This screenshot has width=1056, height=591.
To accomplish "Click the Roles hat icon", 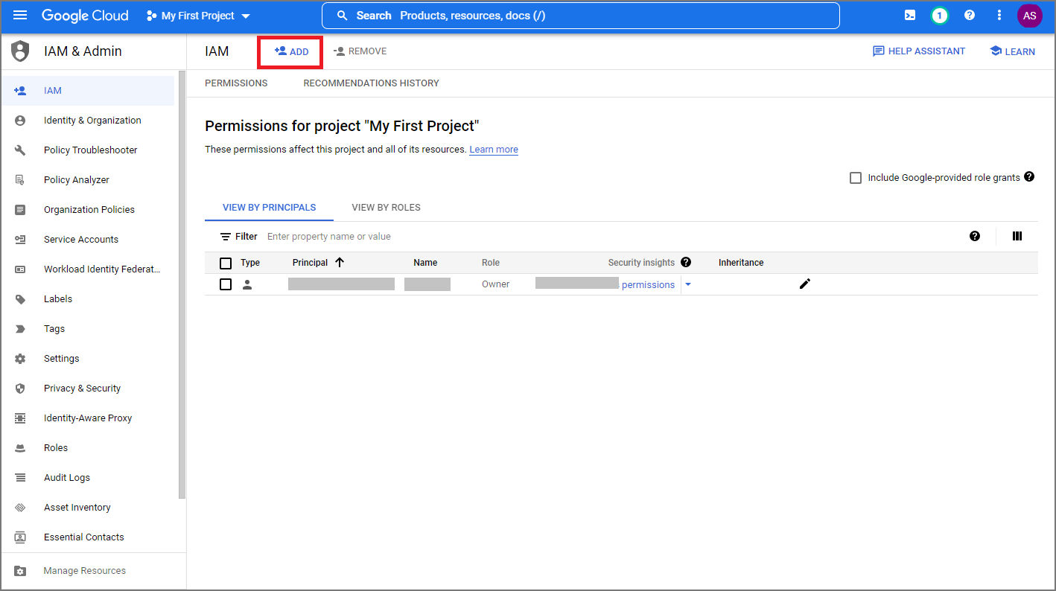I will coord(20,448).
